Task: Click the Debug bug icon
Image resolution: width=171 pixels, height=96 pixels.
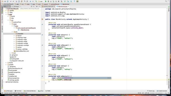Action: [48, 1]
